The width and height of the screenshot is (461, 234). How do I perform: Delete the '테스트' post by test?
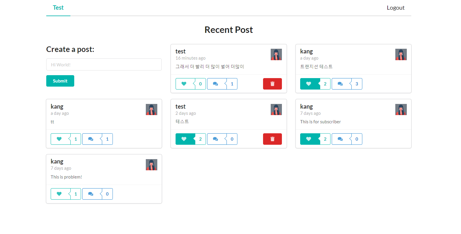pyautogui.click(x=272, y=139)
